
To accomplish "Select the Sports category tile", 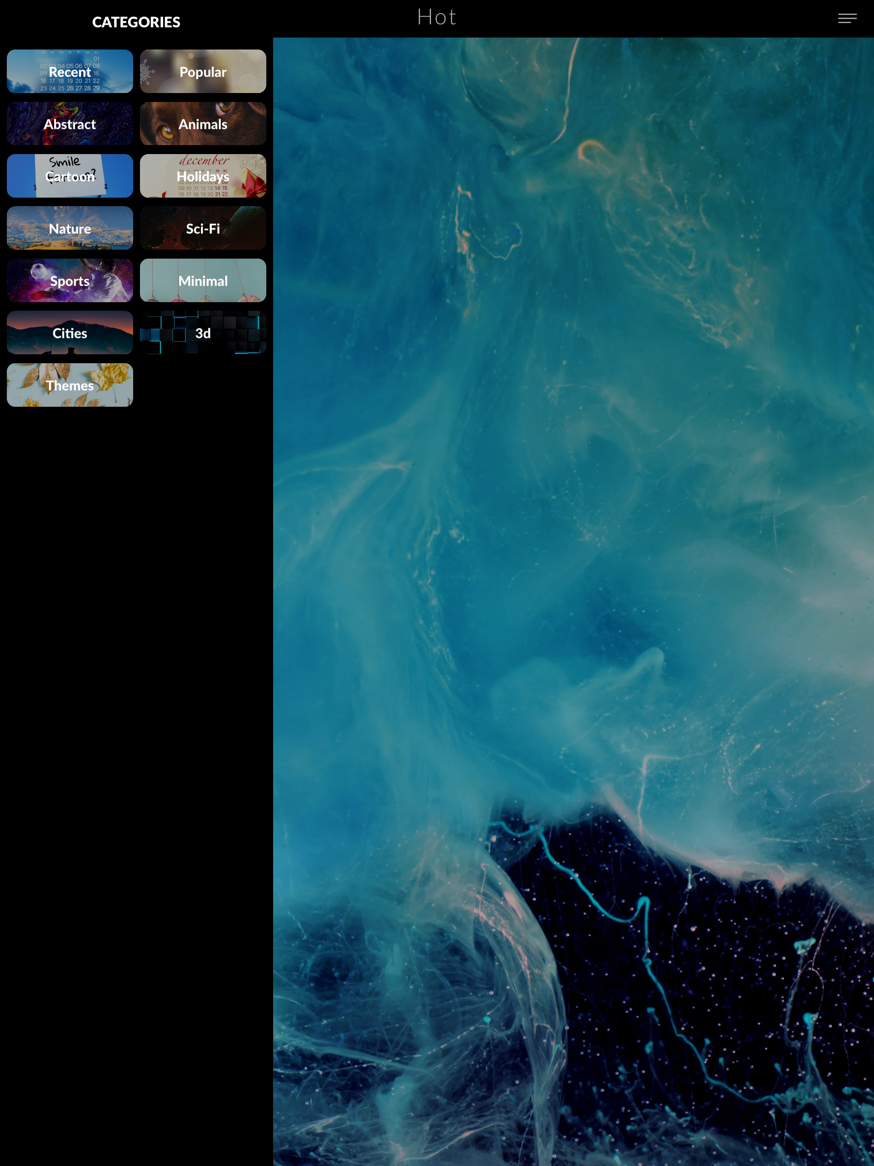I will [x=70, y=280].
